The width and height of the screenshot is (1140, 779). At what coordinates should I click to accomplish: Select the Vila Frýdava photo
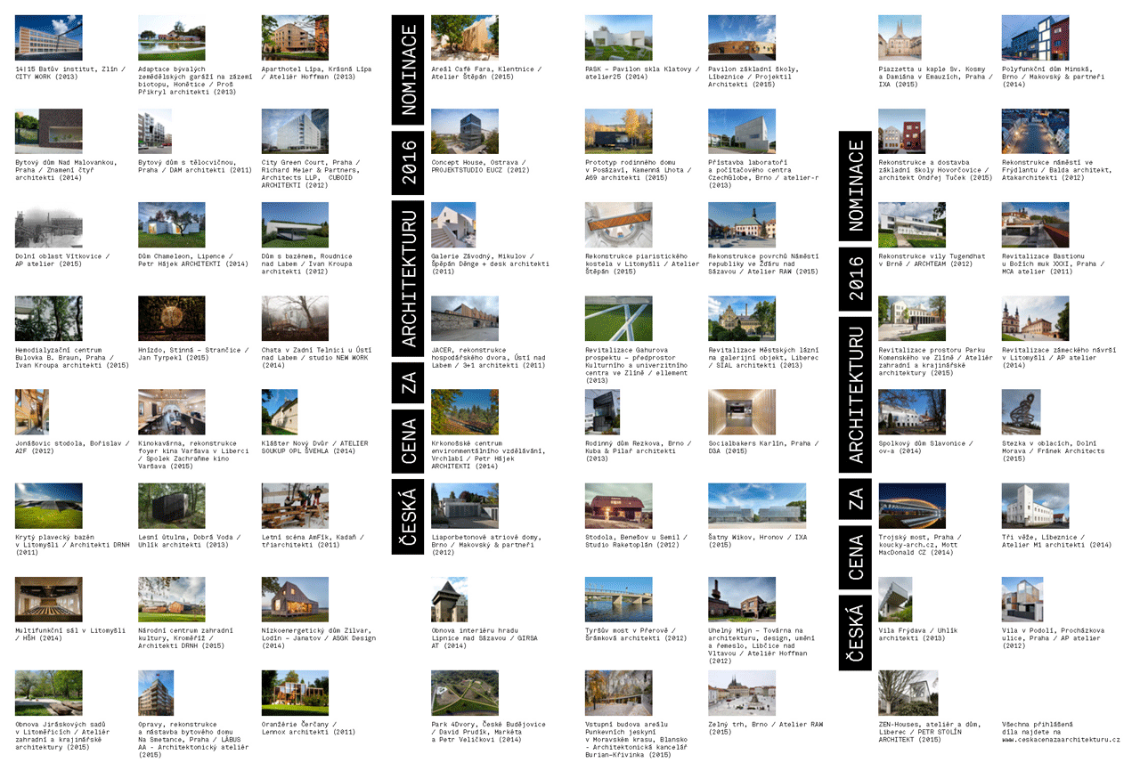(895, 600)
